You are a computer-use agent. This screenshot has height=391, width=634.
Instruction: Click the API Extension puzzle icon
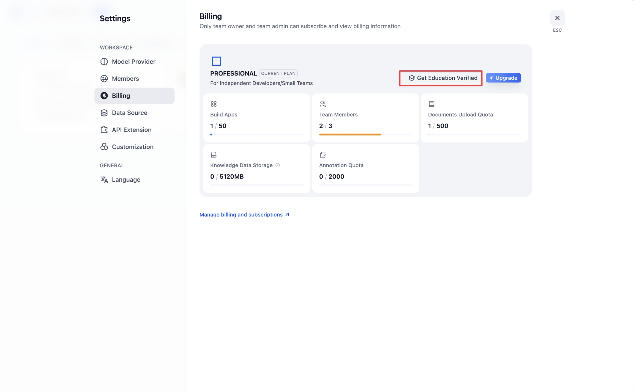coord(104,130)
